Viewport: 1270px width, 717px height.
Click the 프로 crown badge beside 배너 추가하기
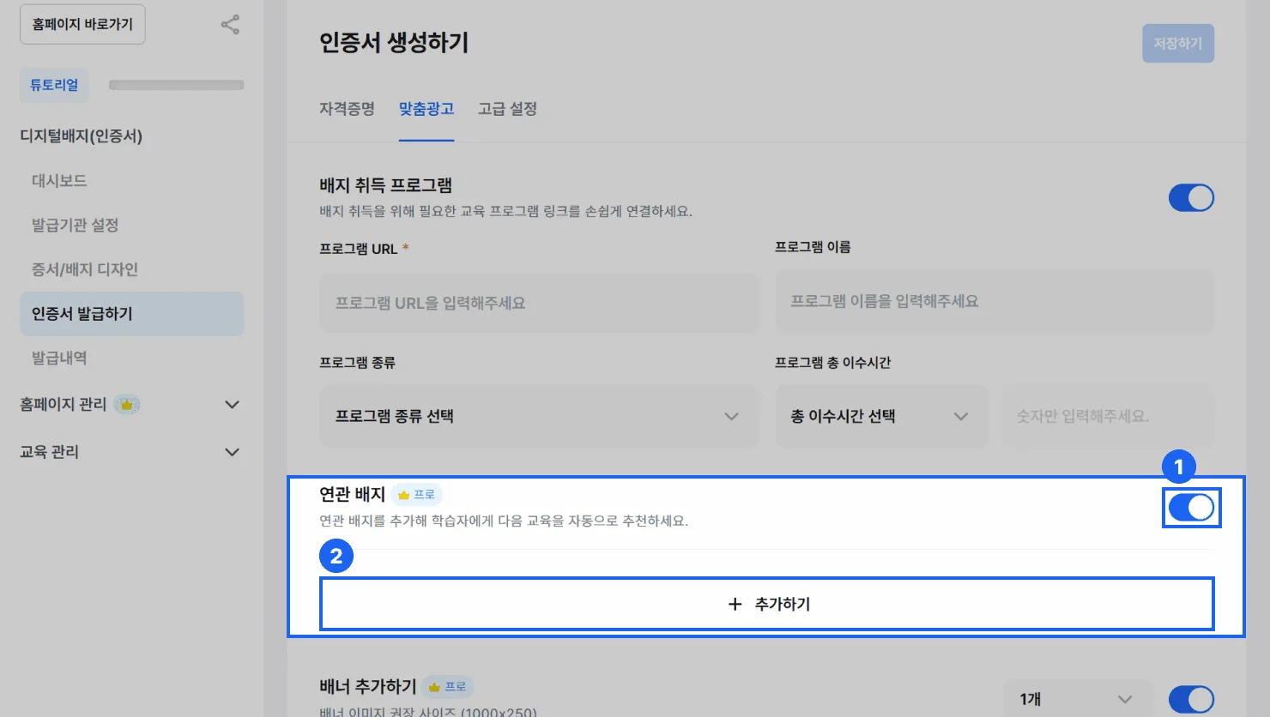(448, 687)
